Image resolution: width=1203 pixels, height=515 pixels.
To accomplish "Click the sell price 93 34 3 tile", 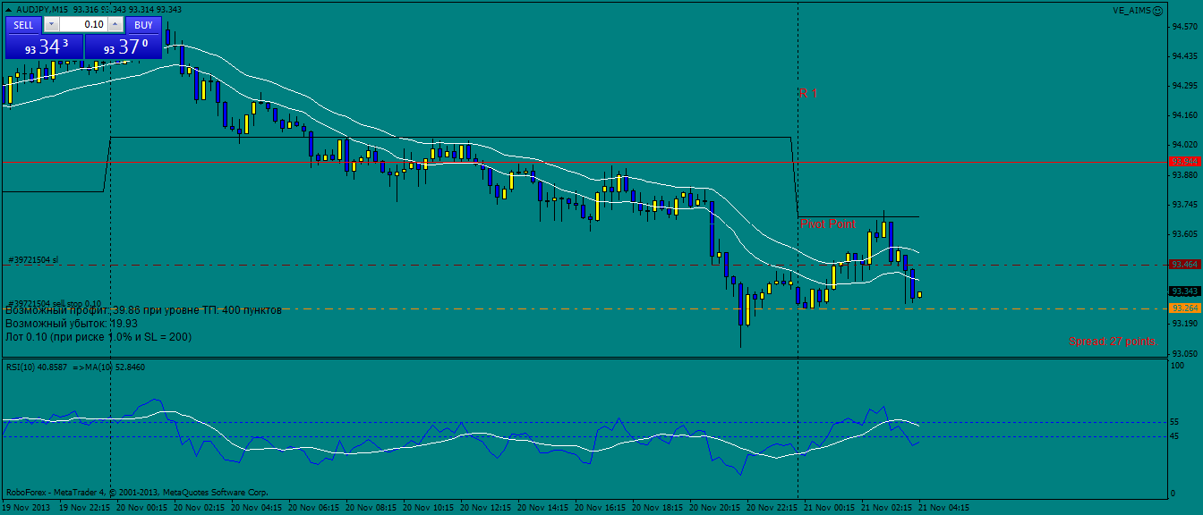I will tap(45, 46).
